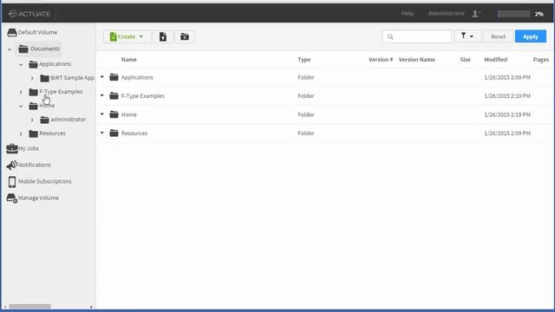Click the usage progress bar
555x312 pixels.
513,14
